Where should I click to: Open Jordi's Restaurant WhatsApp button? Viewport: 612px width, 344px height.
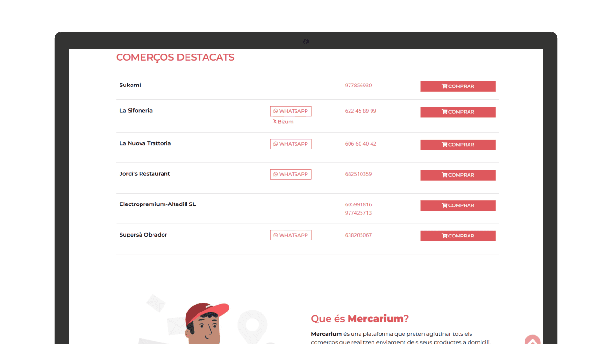pyautogui.click(x=291, y=174)
